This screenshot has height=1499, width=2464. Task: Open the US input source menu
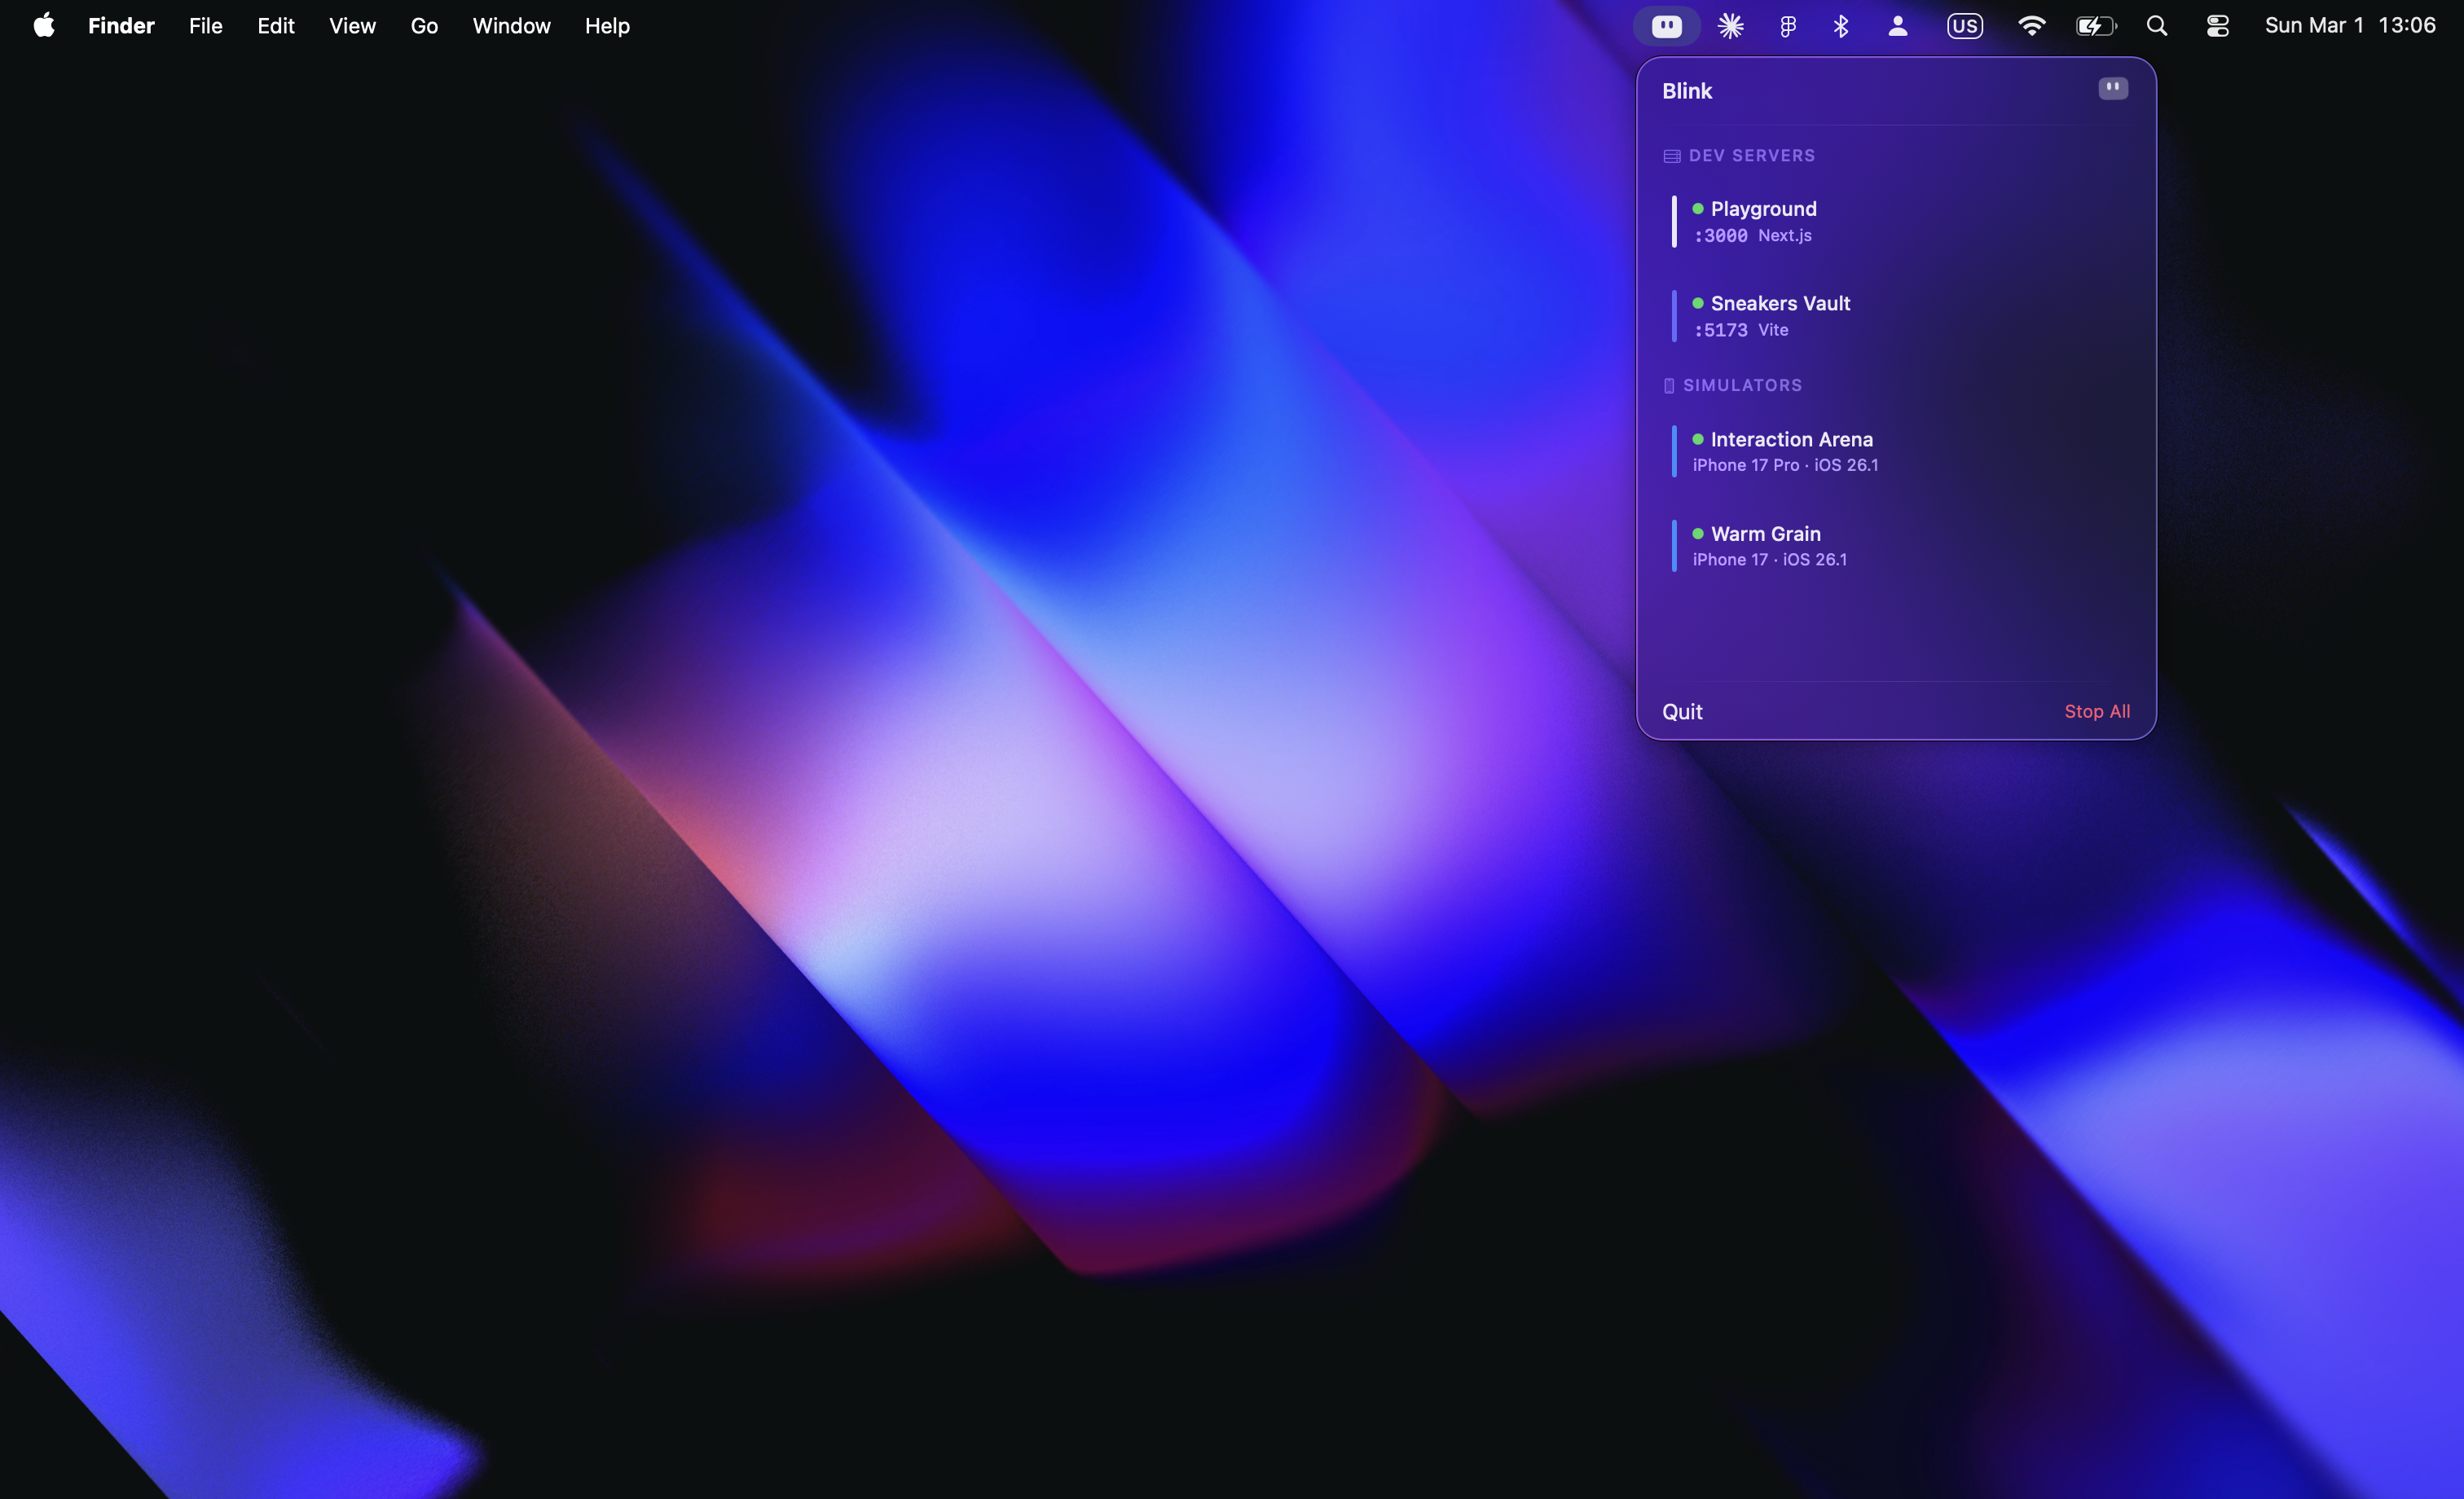(1964, 26)
